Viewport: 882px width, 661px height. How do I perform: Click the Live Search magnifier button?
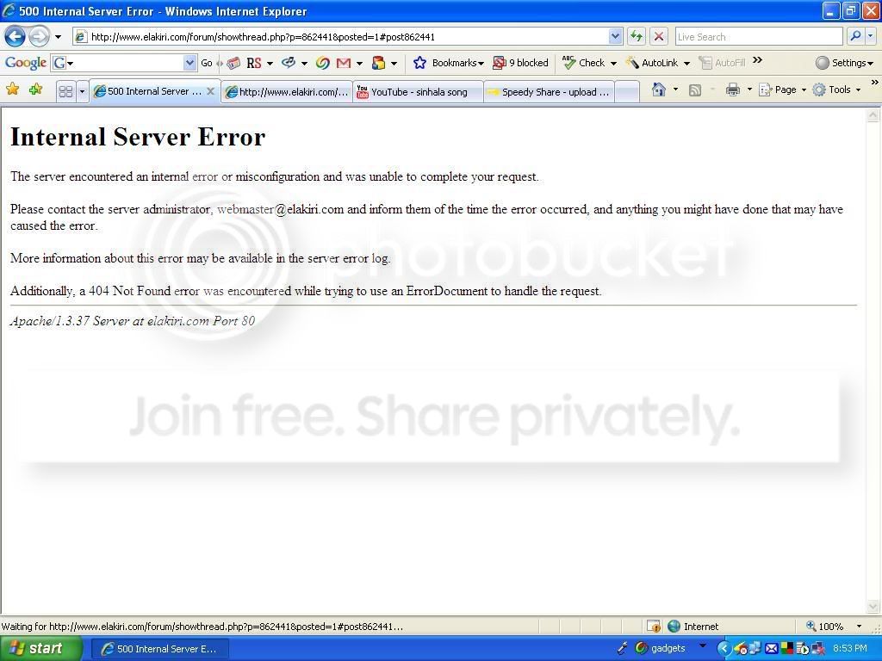coord(855,37)
